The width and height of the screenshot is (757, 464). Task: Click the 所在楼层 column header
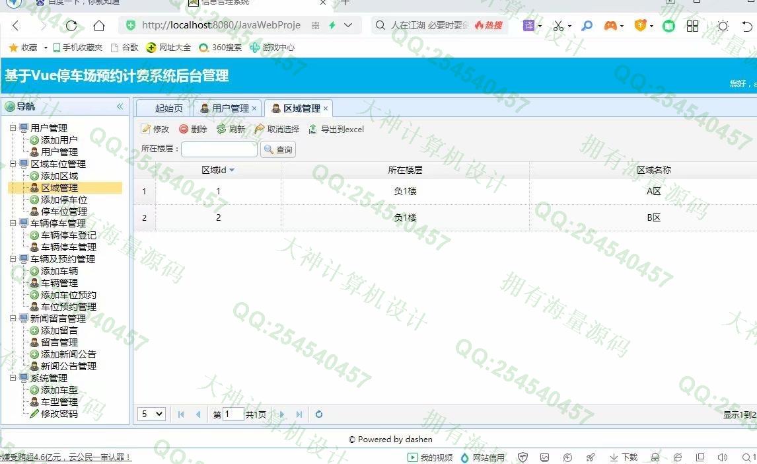[x=405, y=170]
